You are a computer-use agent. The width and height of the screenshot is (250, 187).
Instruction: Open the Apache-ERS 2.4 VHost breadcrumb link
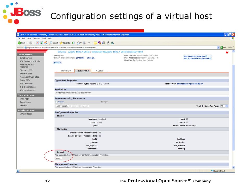point(79,52)
